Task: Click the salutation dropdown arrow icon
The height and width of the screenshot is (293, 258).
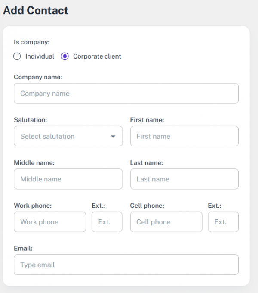Action: click(x=113, y=137)
